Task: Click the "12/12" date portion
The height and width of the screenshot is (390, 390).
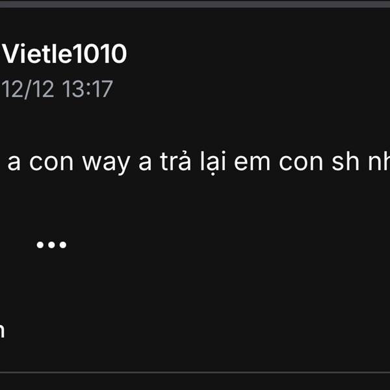Action: [x=28, y=89]
